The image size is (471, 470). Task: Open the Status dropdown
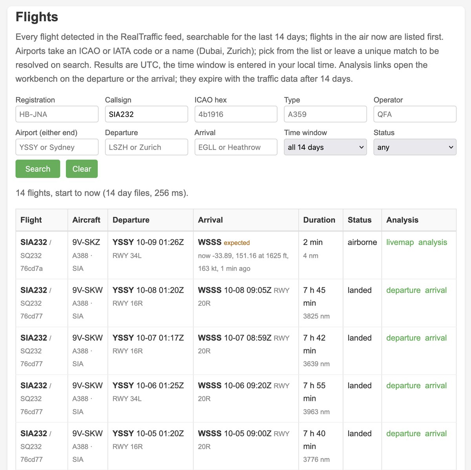pos(415,147)
